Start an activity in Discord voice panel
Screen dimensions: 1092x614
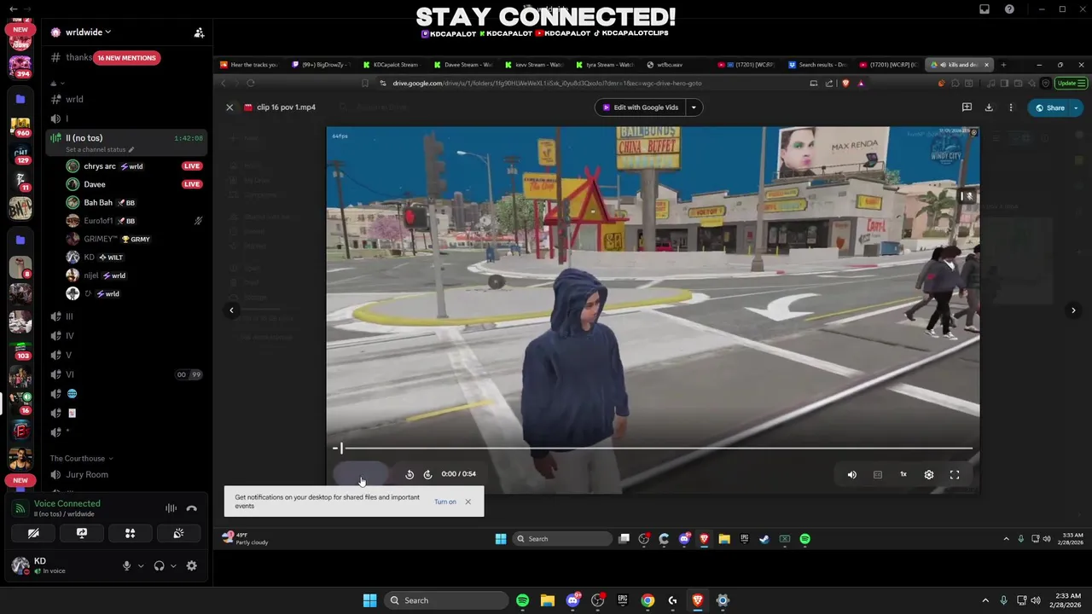(x=131, y=533)
